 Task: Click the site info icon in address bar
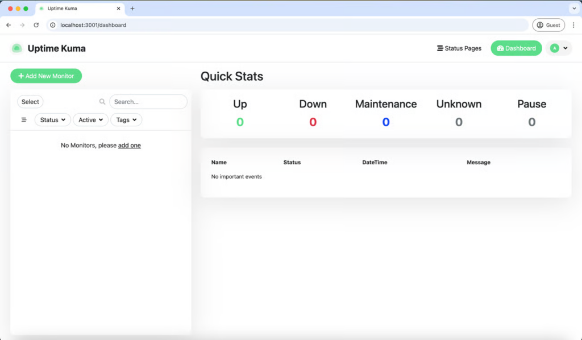pos(53,25)
